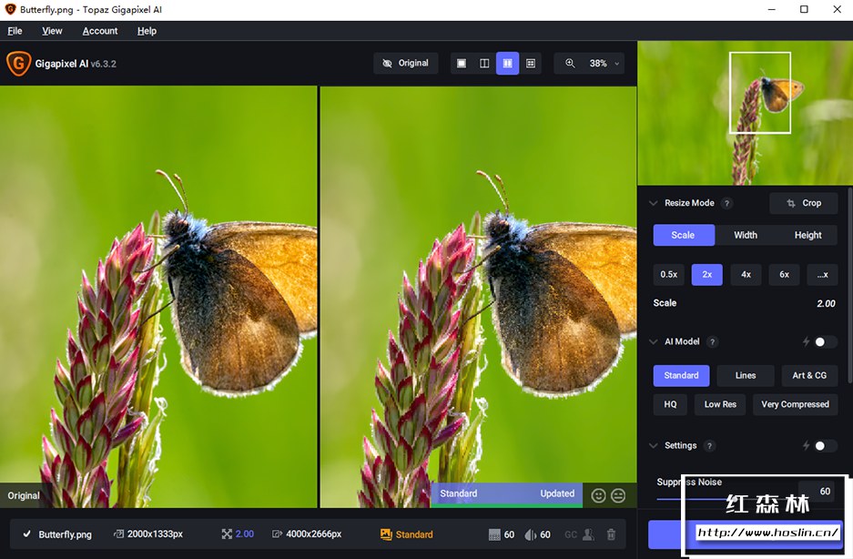Switch to split view layout icon

pyautogui.click(x=484, y=63)
